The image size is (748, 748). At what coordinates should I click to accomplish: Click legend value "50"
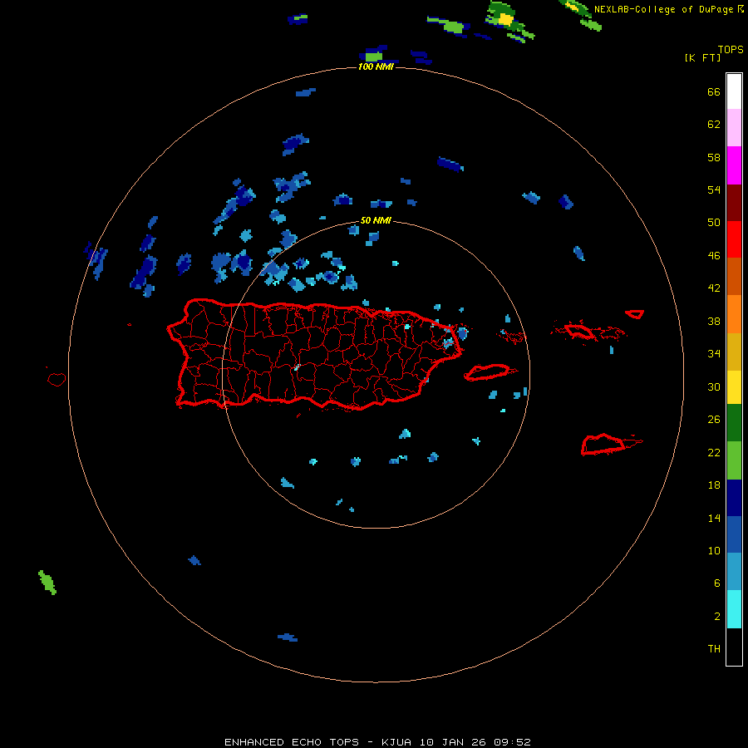[714, 223]
